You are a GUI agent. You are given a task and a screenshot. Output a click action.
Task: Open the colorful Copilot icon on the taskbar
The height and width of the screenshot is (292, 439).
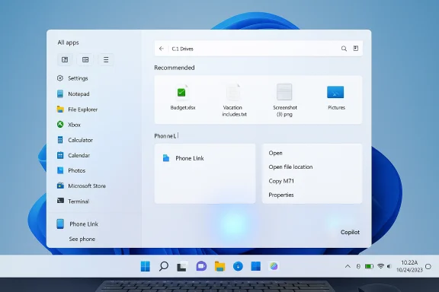[x=274, y=266]
